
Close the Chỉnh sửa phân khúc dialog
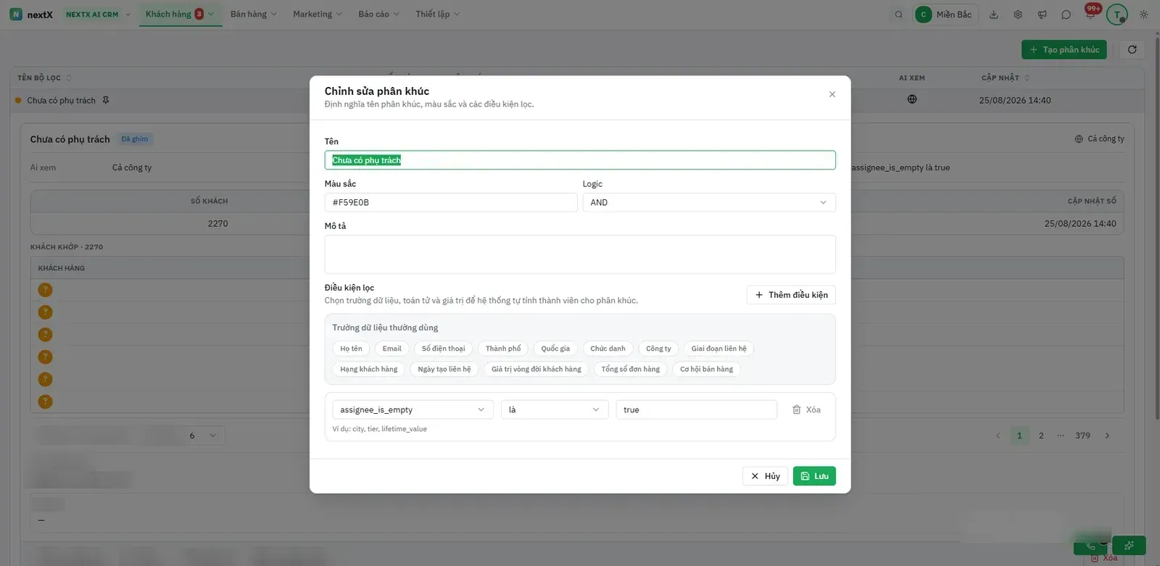point(832,94)
